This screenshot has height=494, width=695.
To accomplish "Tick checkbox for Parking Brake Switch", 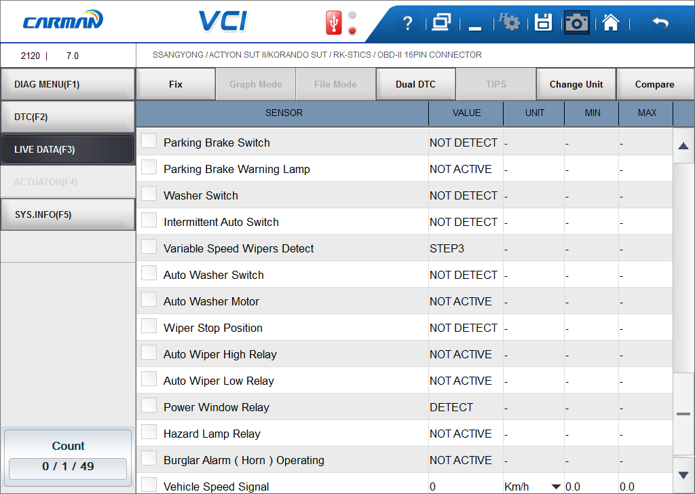I will point(149,140).
